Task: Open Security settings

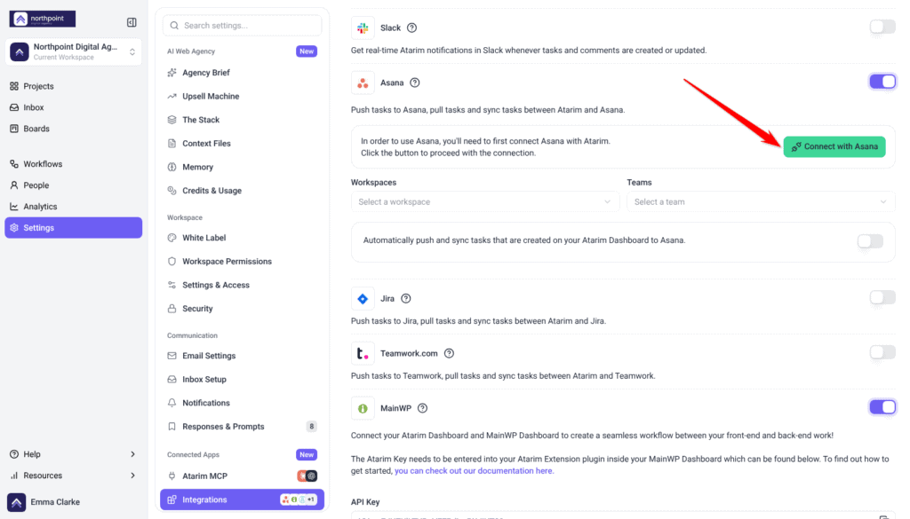Action: tap(242, 309)
